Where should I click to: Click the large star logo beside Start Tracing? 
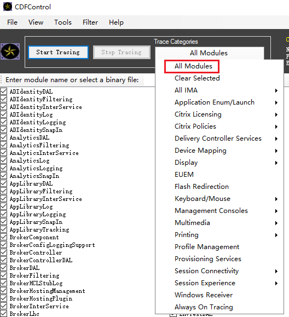pyautogui.click(x=10, y=51)
